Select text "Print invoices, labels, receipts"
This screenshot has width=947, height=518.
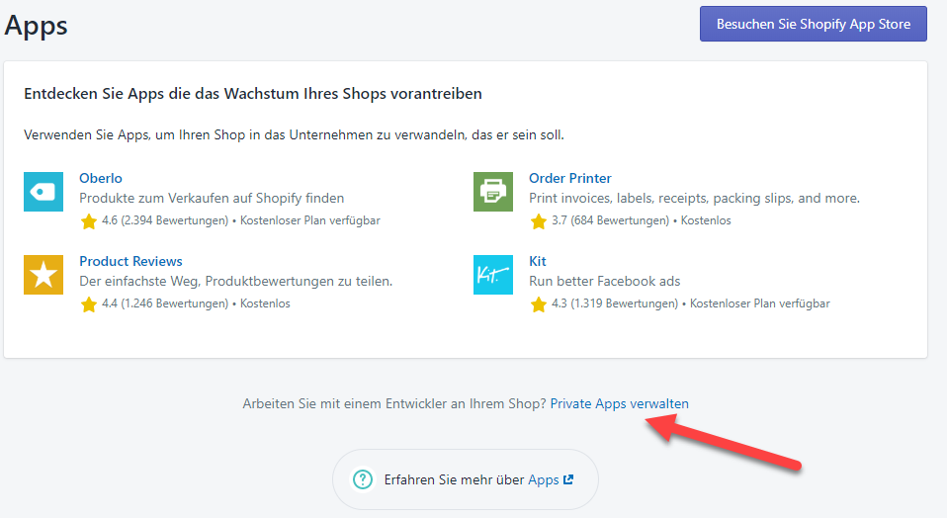(695, 198)
